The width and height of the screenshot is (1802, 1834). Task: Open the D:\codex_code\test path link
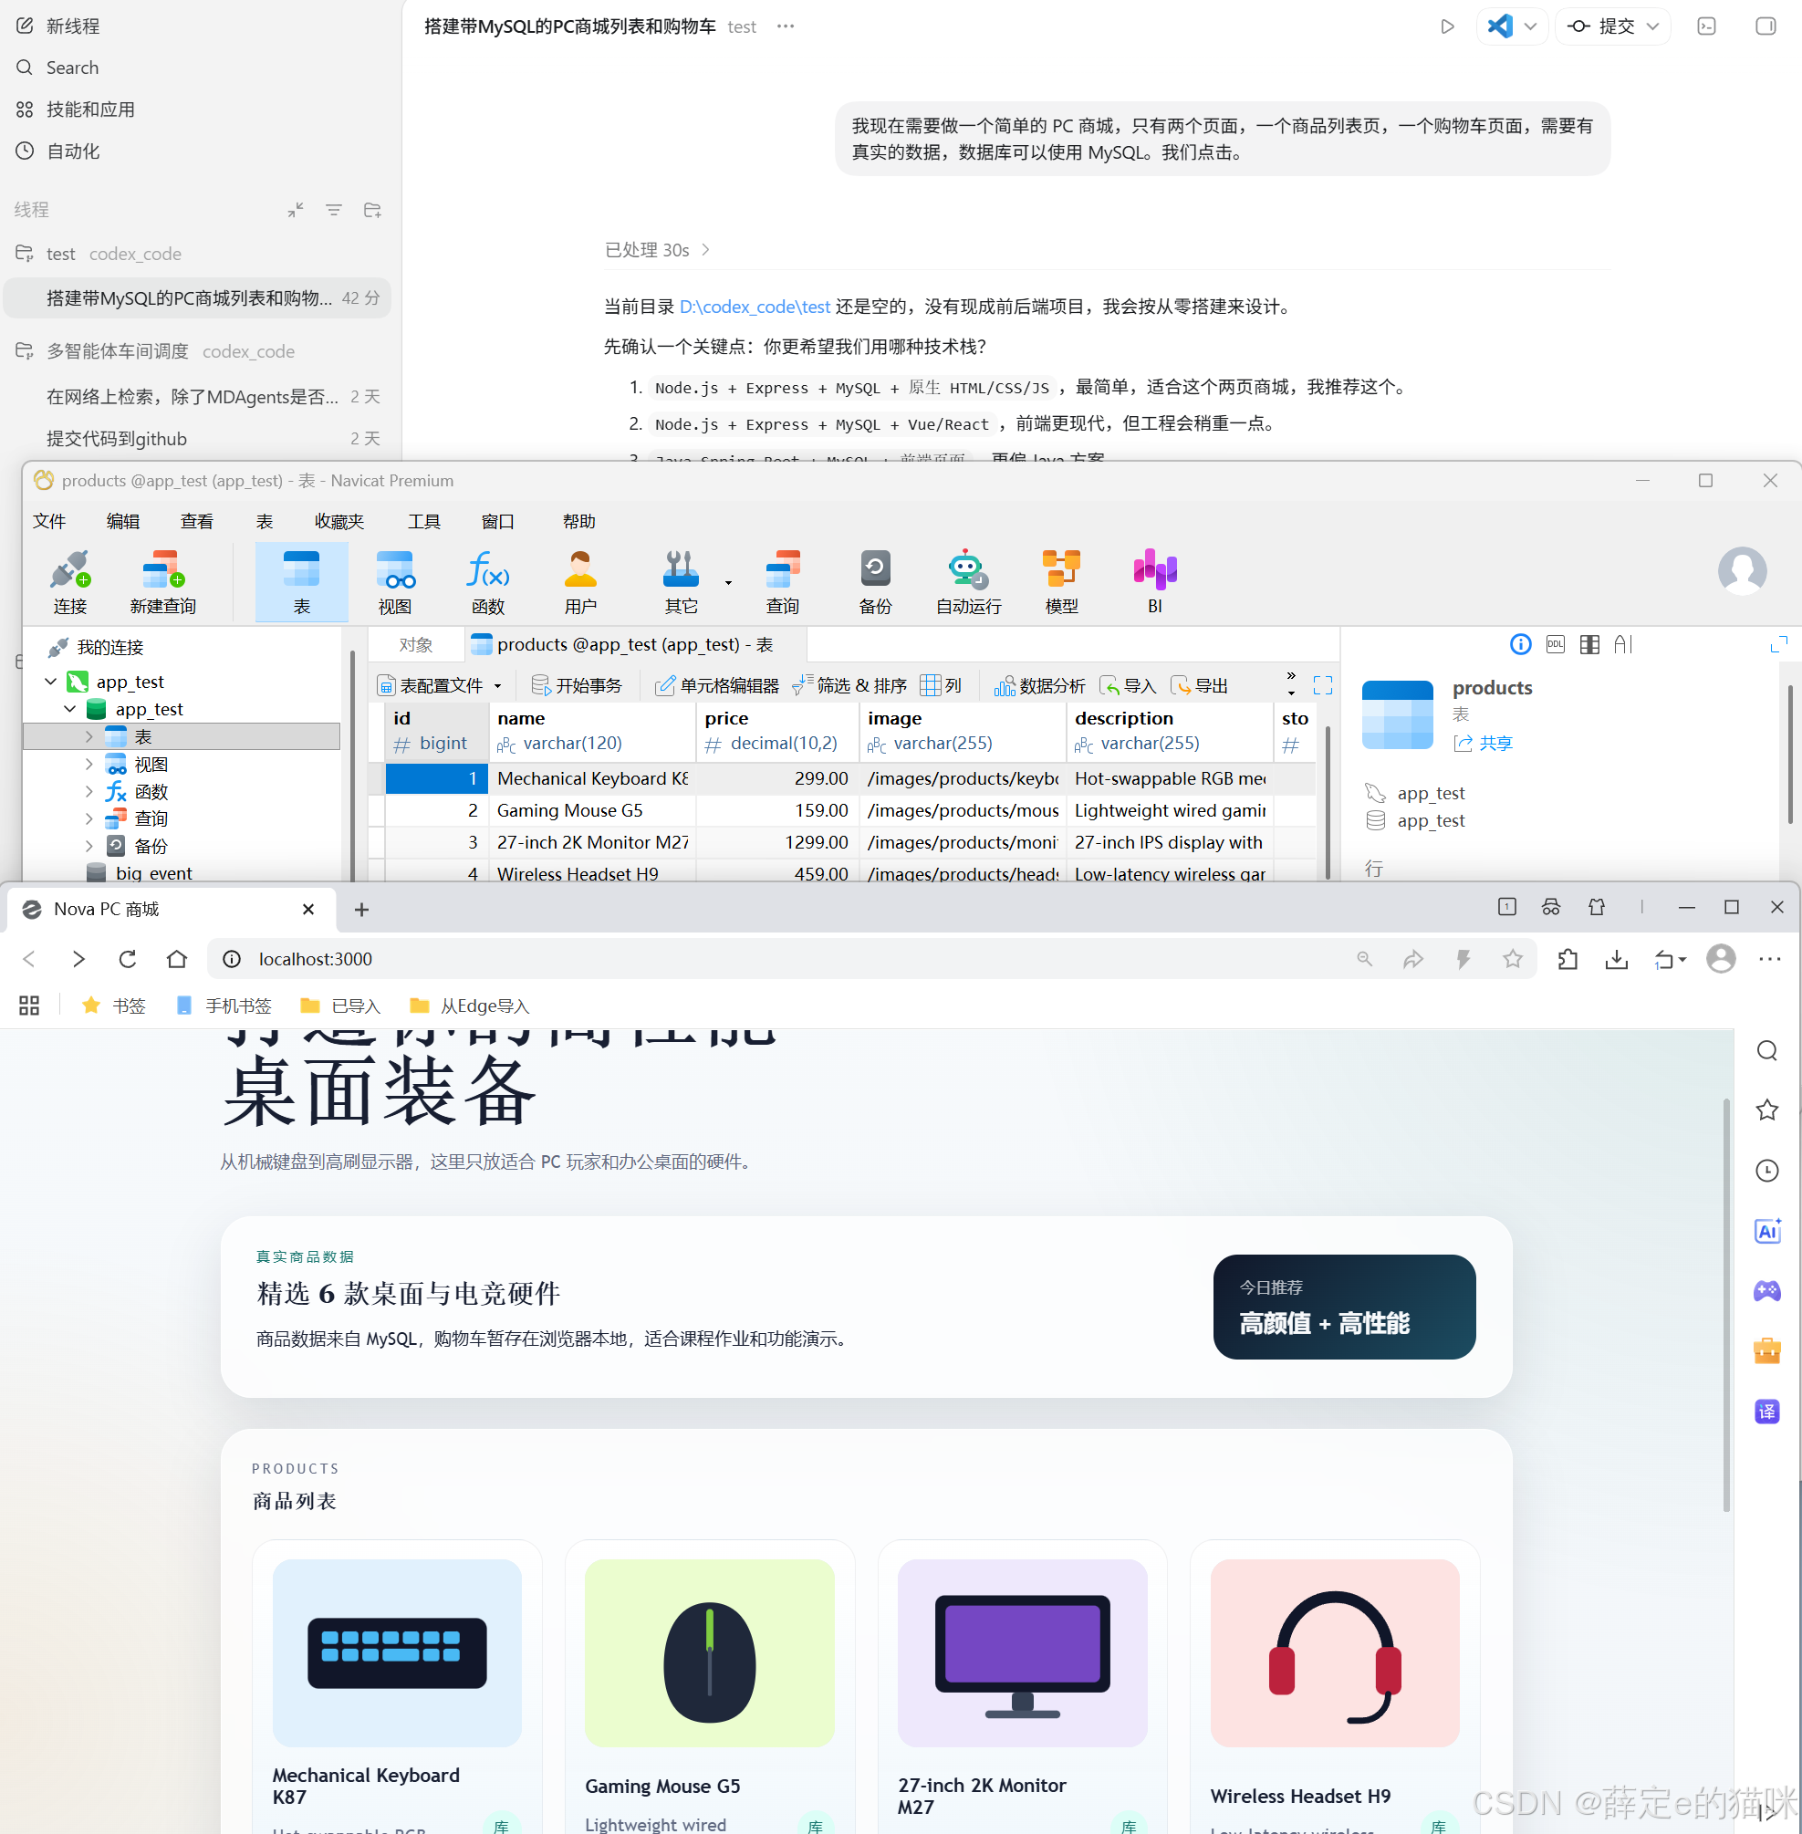point(755,307)
